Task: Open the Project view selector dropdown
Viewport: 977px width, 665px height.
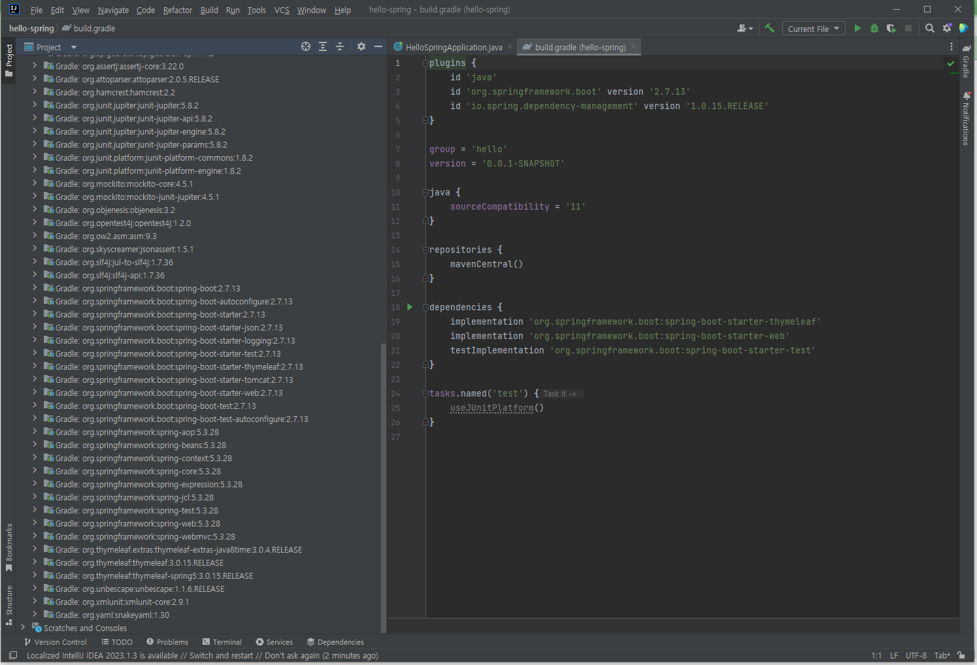Action: click(51, 47)
